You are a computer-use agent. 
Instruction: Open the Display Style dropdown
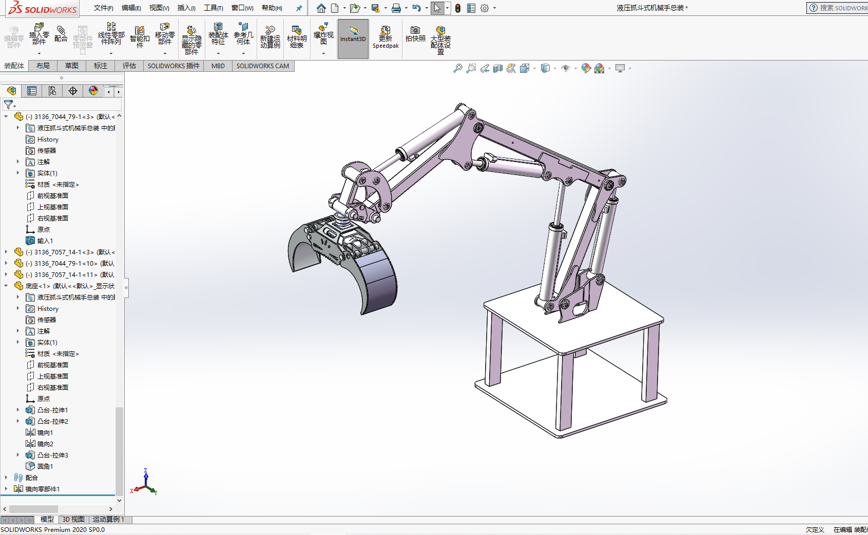[x=555, y=68]
